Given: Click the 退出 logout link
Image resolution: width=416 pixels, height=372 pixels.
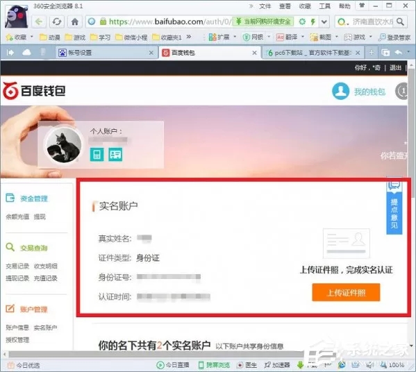Looking at the screenshot, I should tap(395, 67).
